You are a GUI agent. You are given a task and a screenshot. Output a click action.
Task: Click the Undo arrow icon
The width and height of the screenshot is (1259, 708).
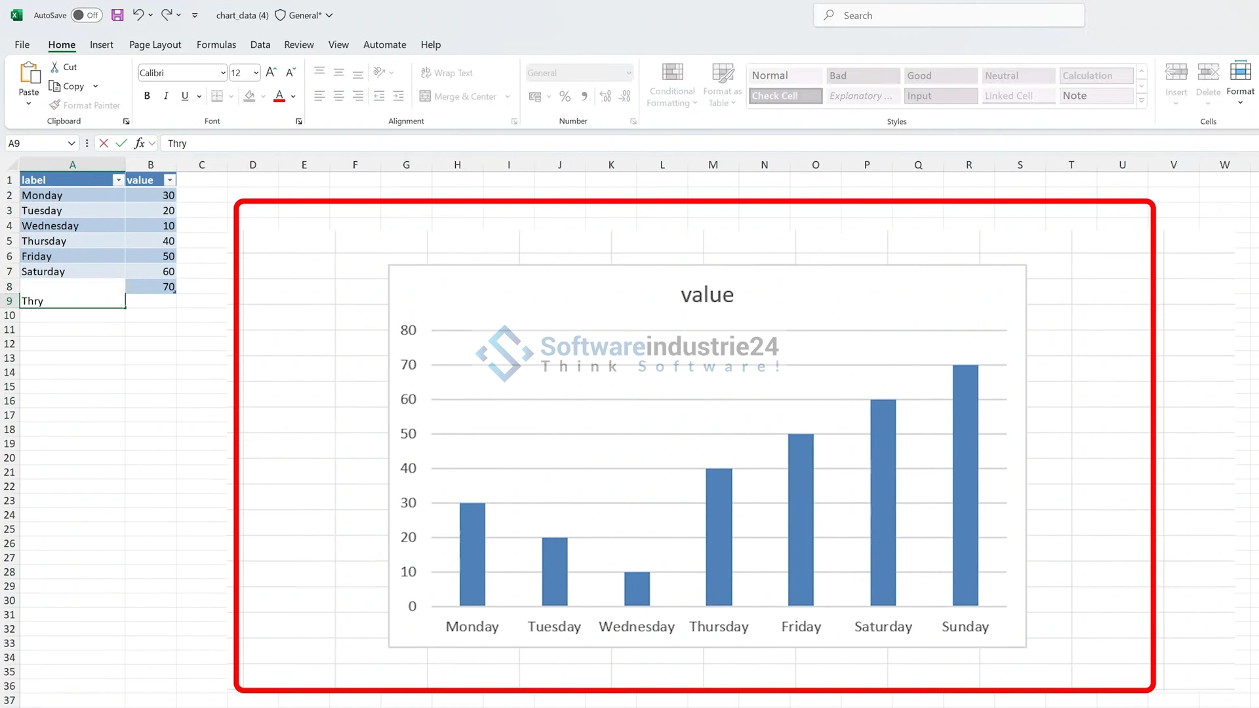pos(138,14)
